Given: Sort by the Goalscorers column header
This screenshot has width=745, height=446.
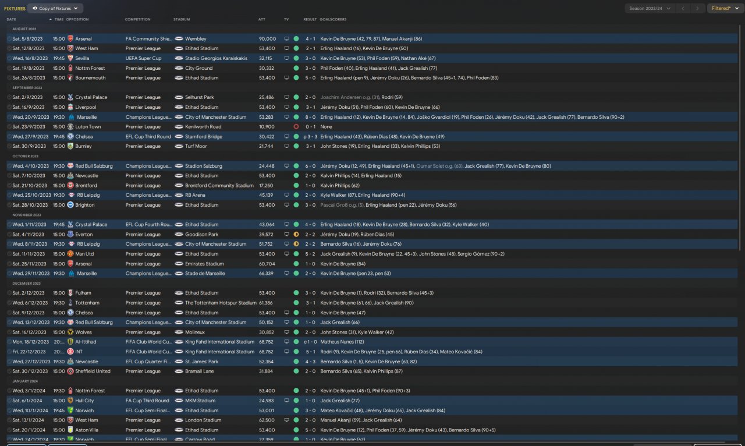Looking at the screenshot, I should (333, 19).
